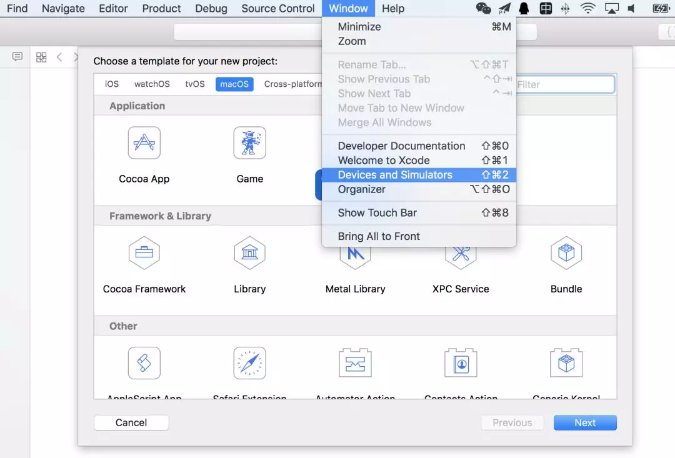Choose the Automator Action template icon
675x458 pixels.
pos(355,363)
